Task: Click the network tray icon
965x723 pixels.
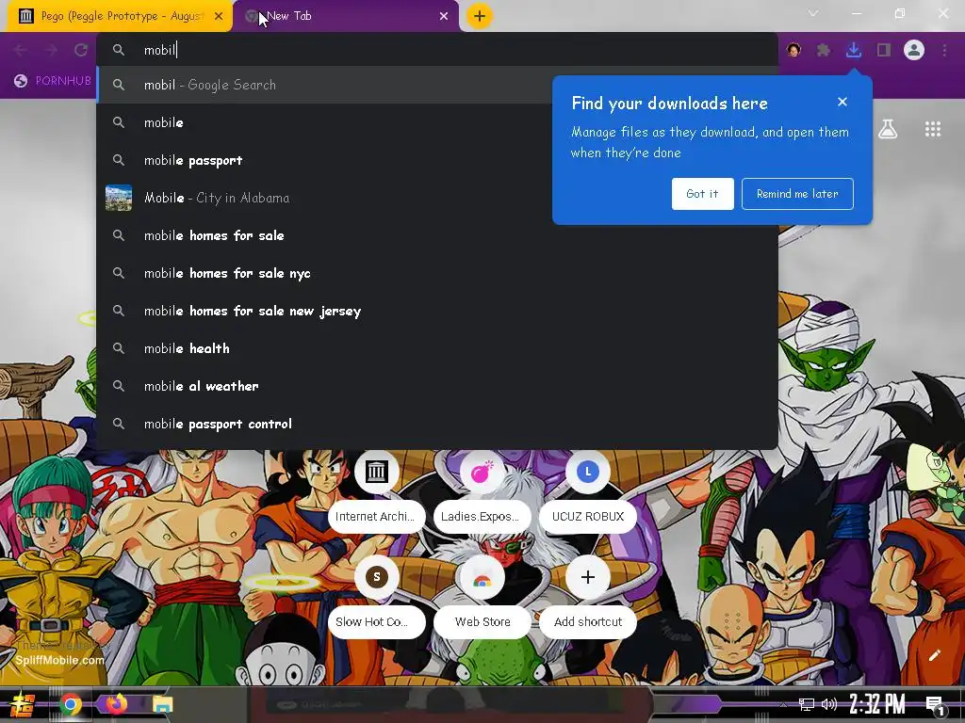Action: 807,704
